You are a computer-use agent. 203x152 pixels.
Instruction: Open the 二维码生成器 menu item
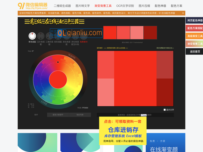(x=62, y=6)
